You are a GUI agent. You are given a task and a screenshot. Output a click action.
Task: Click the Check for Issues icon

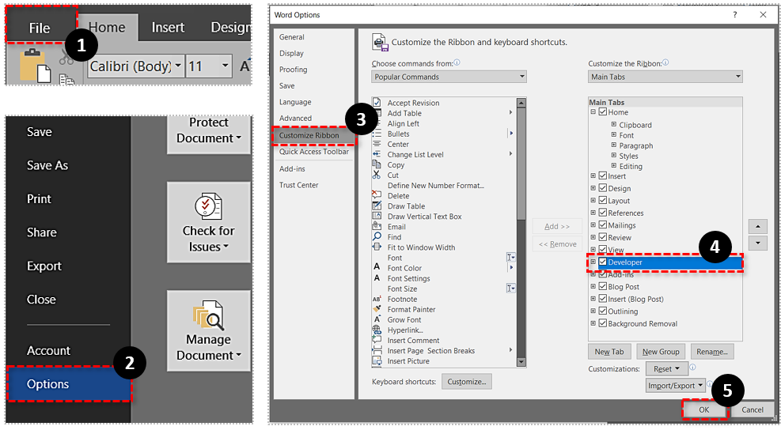coord(208,206)
